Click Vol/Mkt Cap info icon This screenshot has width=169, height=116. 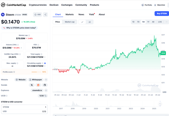[20, 54]
